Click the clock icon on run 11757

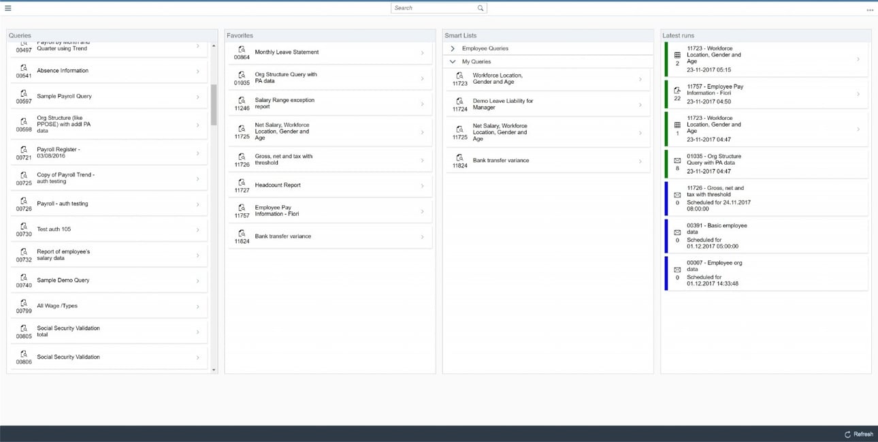(x=677, y=89)
